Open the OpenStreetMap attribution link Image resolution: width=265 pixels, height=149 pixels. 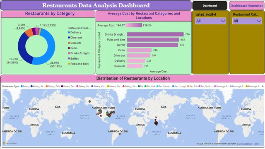[244, 144]
